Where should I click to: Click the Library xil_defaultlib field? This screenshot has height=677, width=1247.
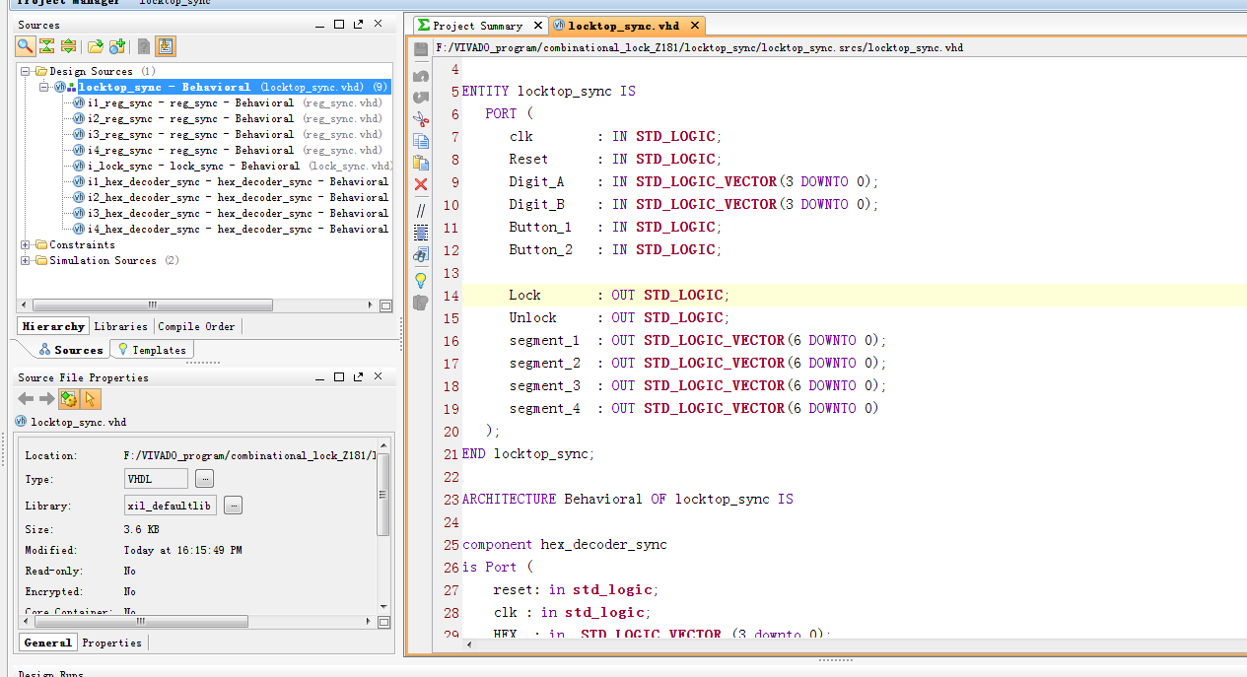click(170, 506)
